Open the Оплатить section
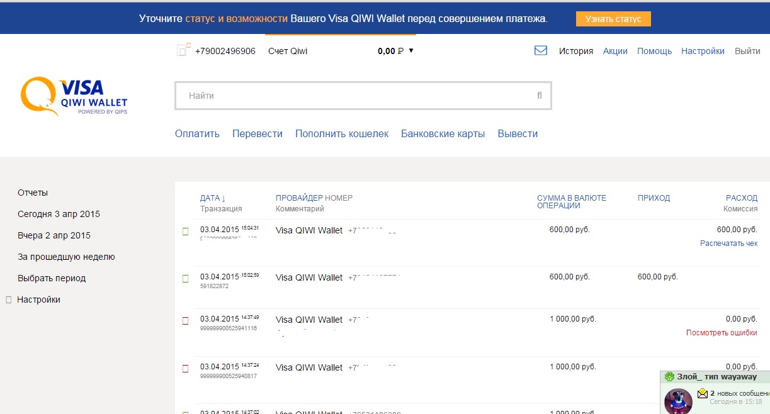 click(x=197, y=133)
